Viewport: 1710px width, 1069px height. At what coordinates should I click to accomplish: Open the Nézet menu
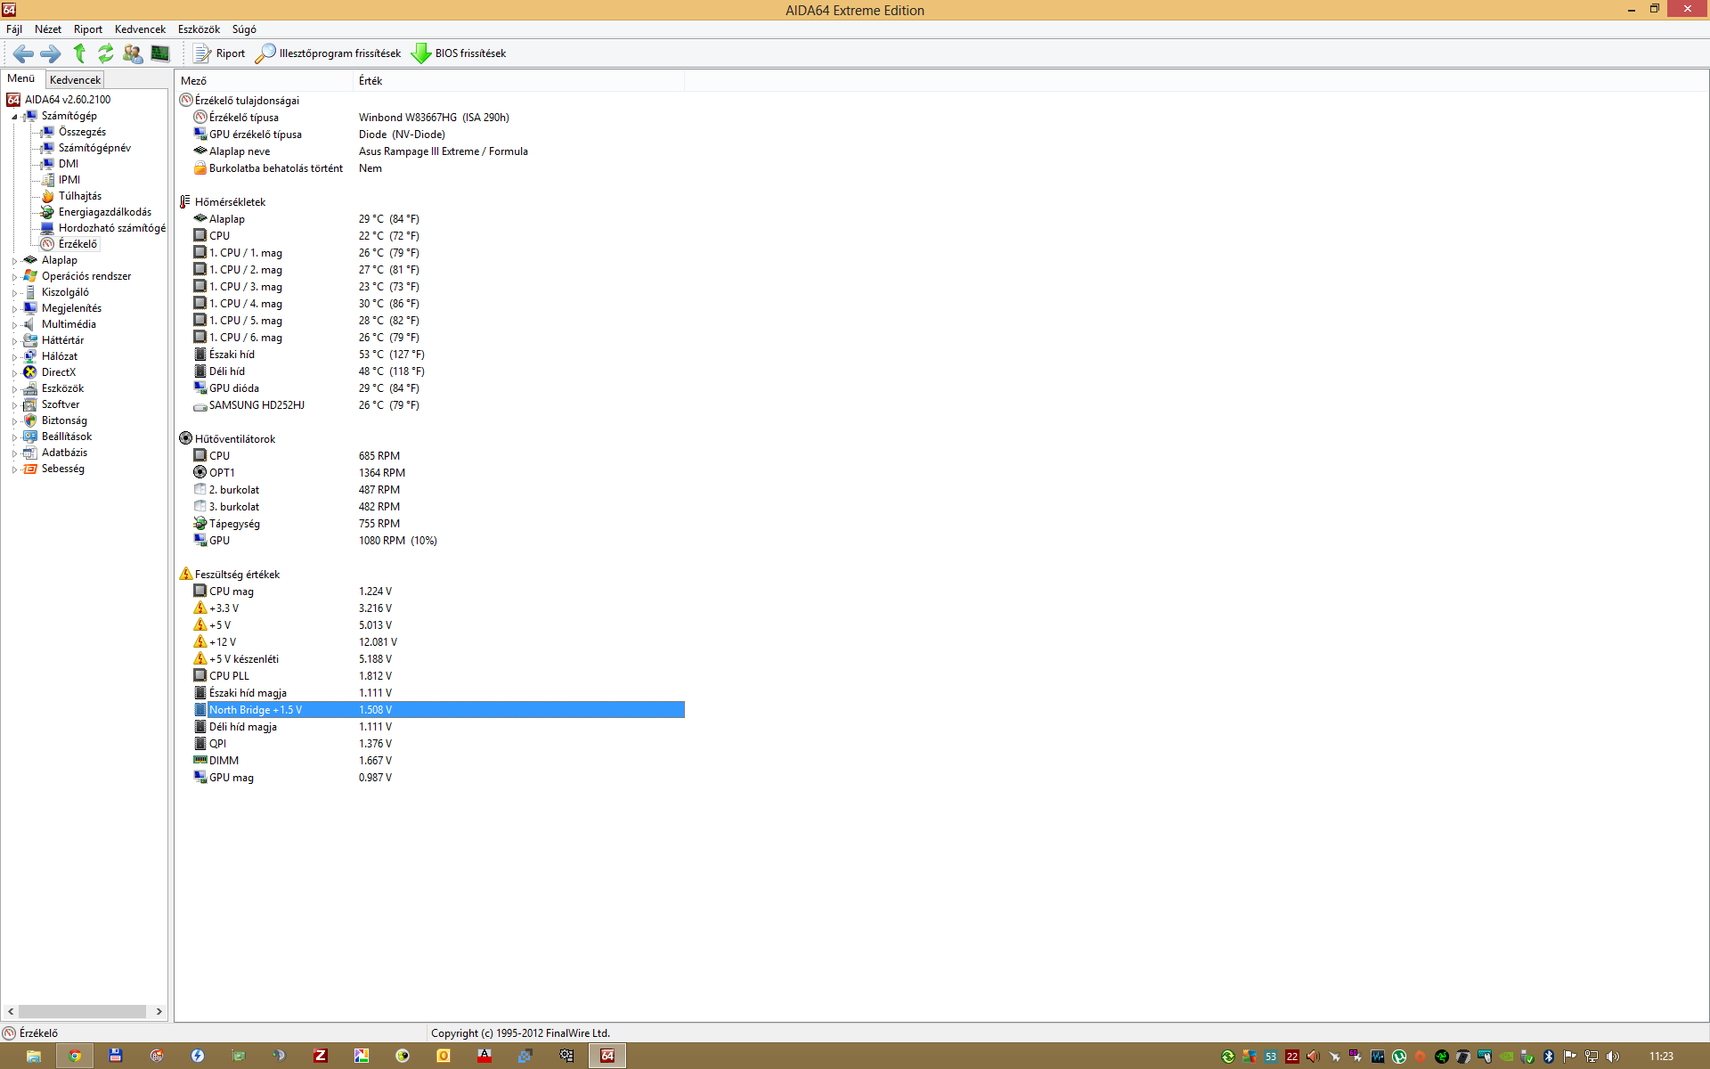click(48, 29)
